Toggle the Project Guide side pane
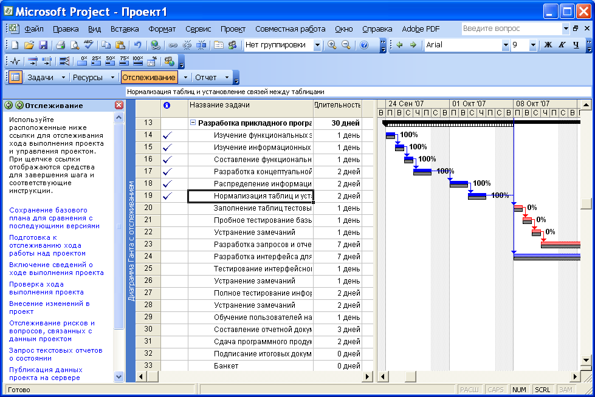This screenshot has height=397, width=595. (15, 77)
